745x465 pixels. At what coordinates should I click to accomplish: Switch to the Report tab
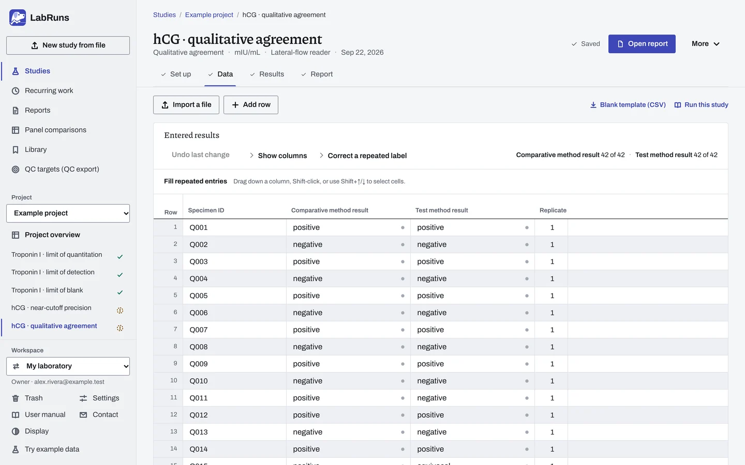(317, 74)
